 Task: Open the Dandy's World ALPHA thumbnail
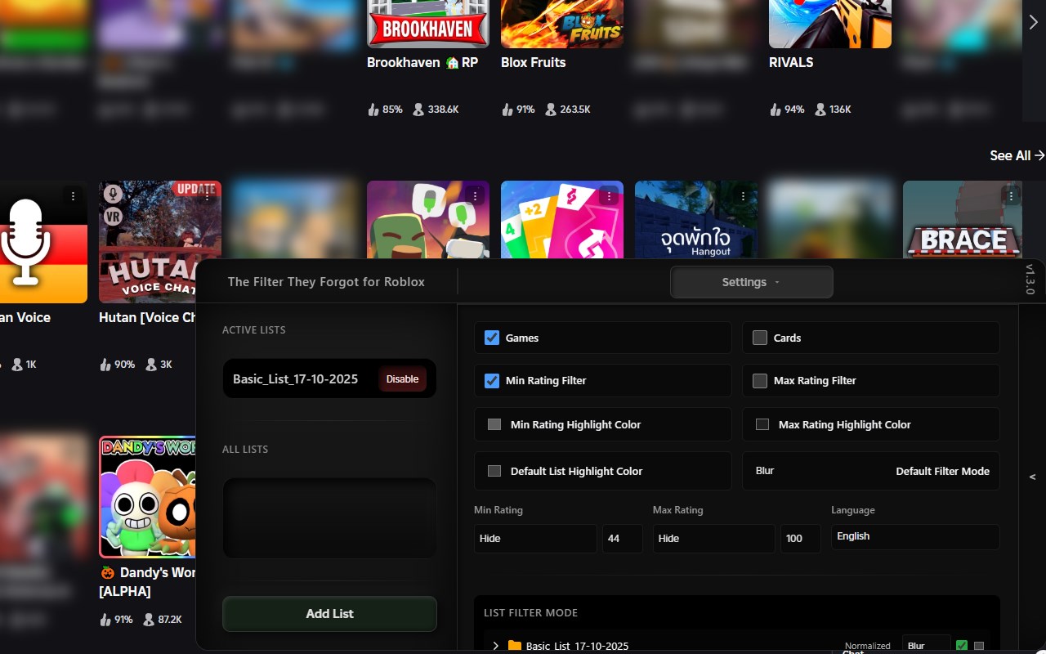(148, 497)
